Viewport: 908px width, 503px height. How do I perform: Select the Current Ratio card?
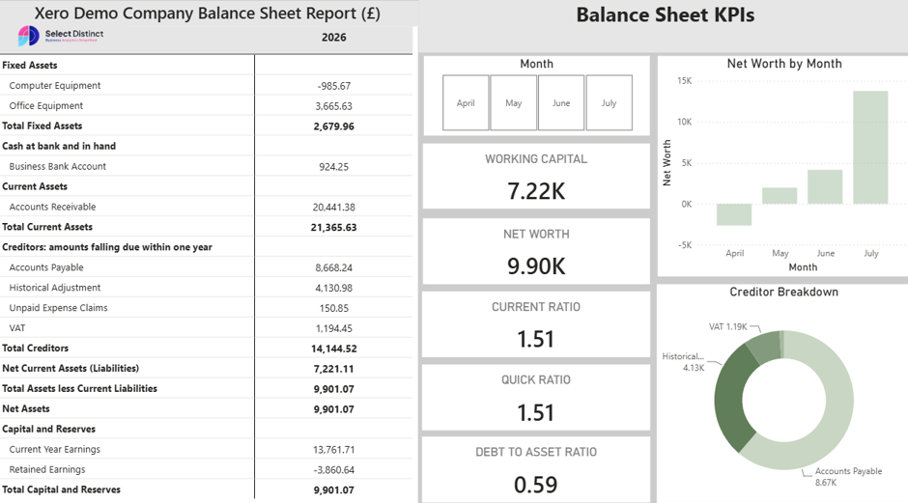click(536, 324)
